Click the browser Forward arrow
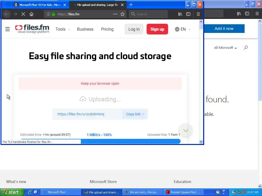The width and height of the screenshot is (262, 196). [x=15, y=14]
